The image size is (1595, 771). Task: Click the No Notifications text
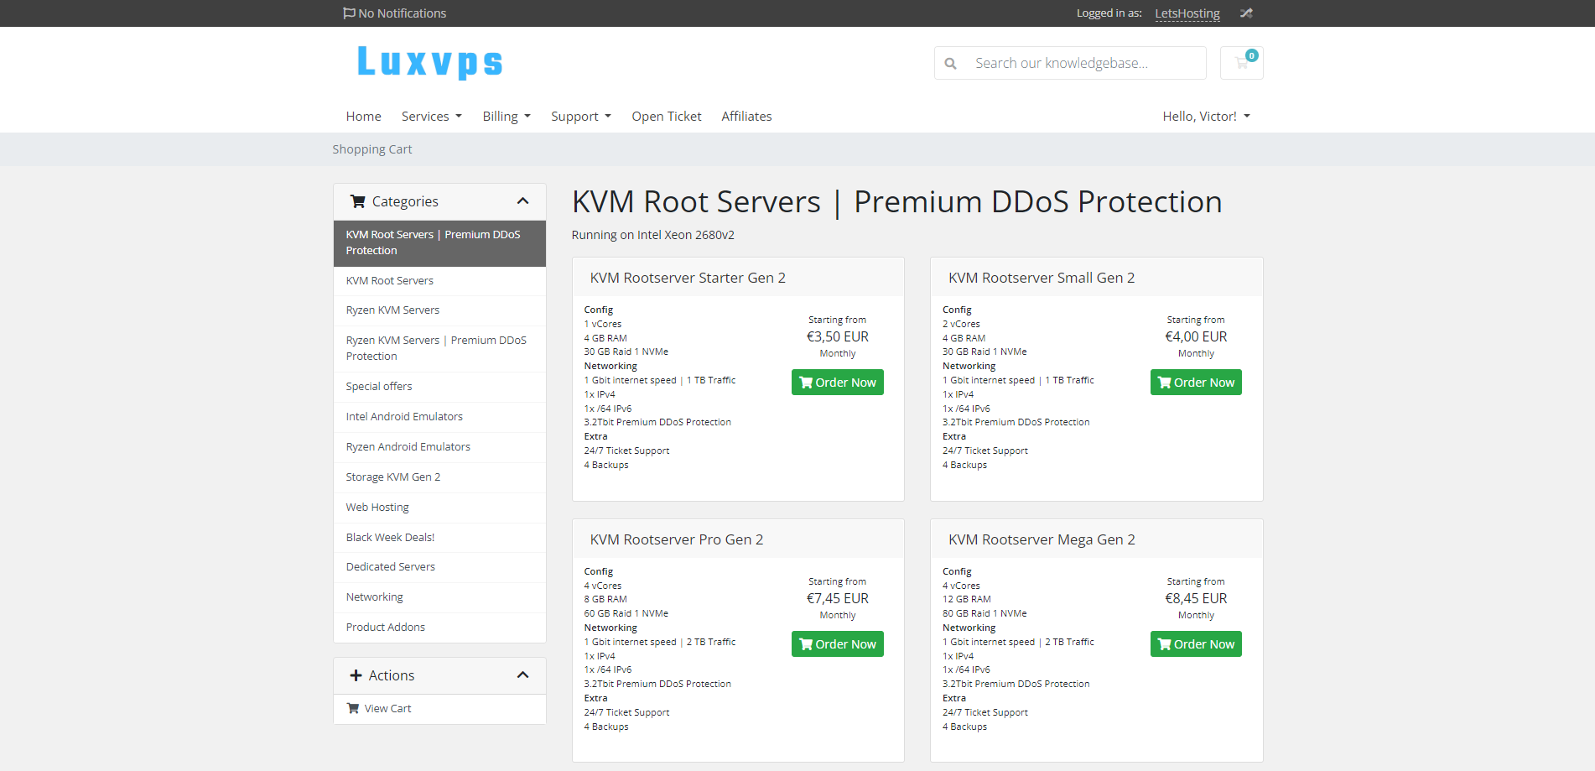(x=402, y=13)
